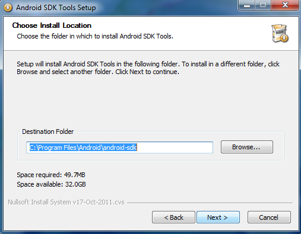Click the greyed-out maximize window button
The image size is (301, 234).
coord(263,5)
